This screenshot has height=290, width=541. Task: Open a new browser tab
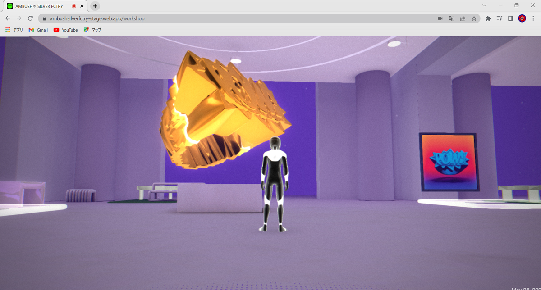tap(95, 6)
